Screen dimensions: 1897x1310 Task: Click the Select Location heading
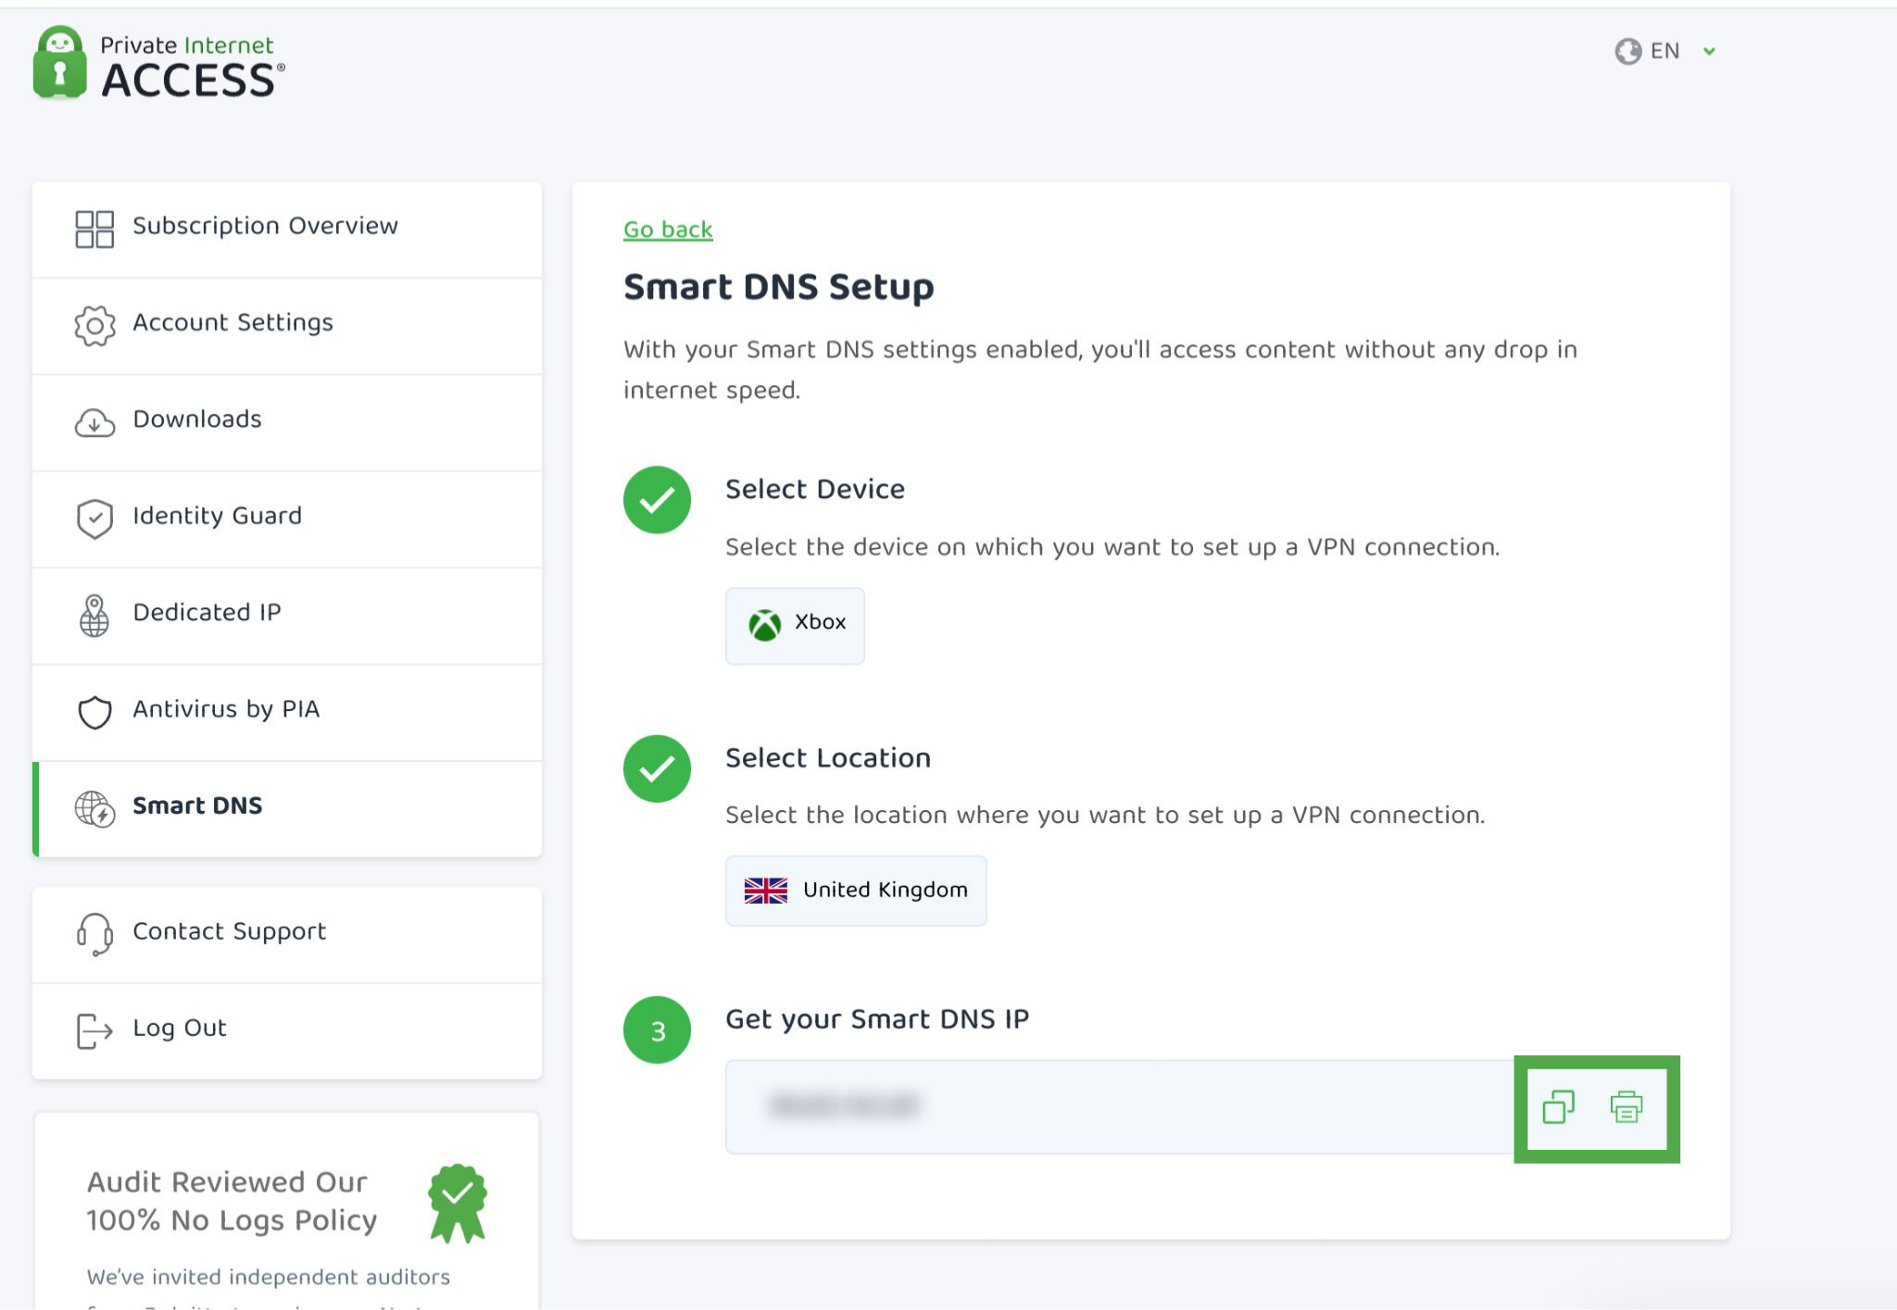(828, 758)
